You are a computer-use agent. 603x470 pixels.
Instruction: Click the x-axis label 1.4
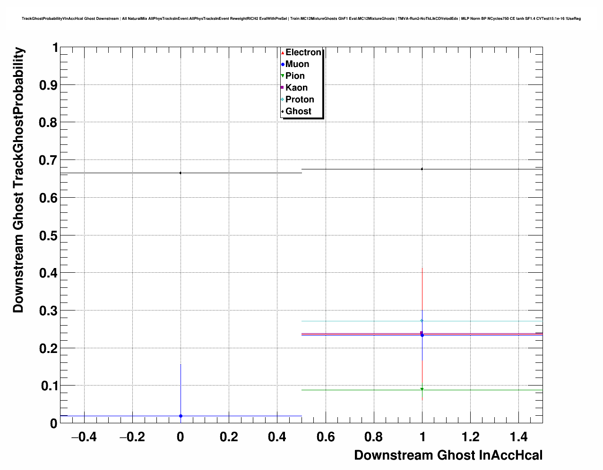(518, 437)
